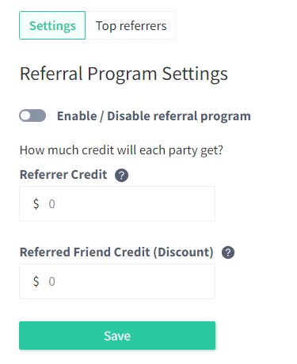The width and height of the screenshot is (297, 364).
Task: Click the dollar sign in Referrer Credit field
Action: (x=36, y=204)
